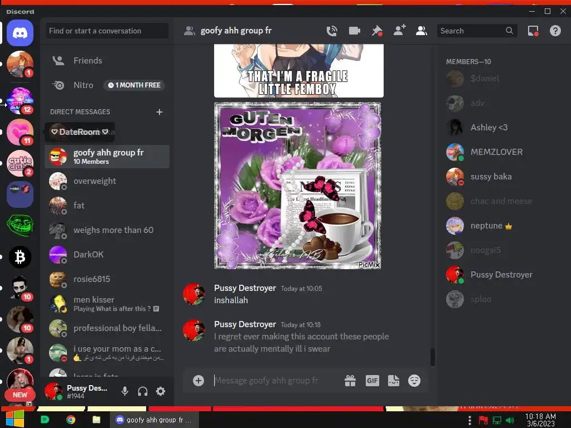Start a video call
This screenshot has height=428, width=571.
pos(354,31)
